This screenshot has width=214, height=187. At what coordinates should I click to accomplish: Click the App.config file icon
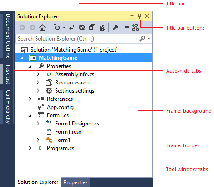pos(41,107)
